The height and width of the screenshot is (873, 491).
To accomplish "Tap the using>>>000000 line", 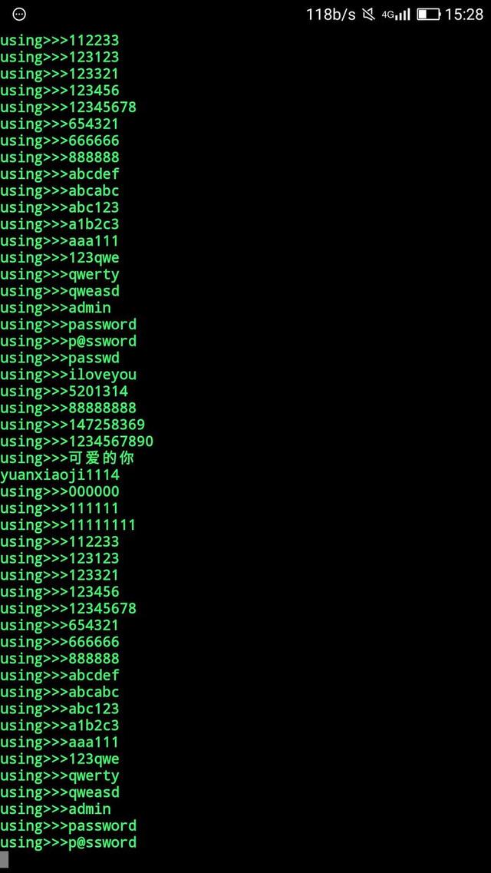I will tap(60, 491).
